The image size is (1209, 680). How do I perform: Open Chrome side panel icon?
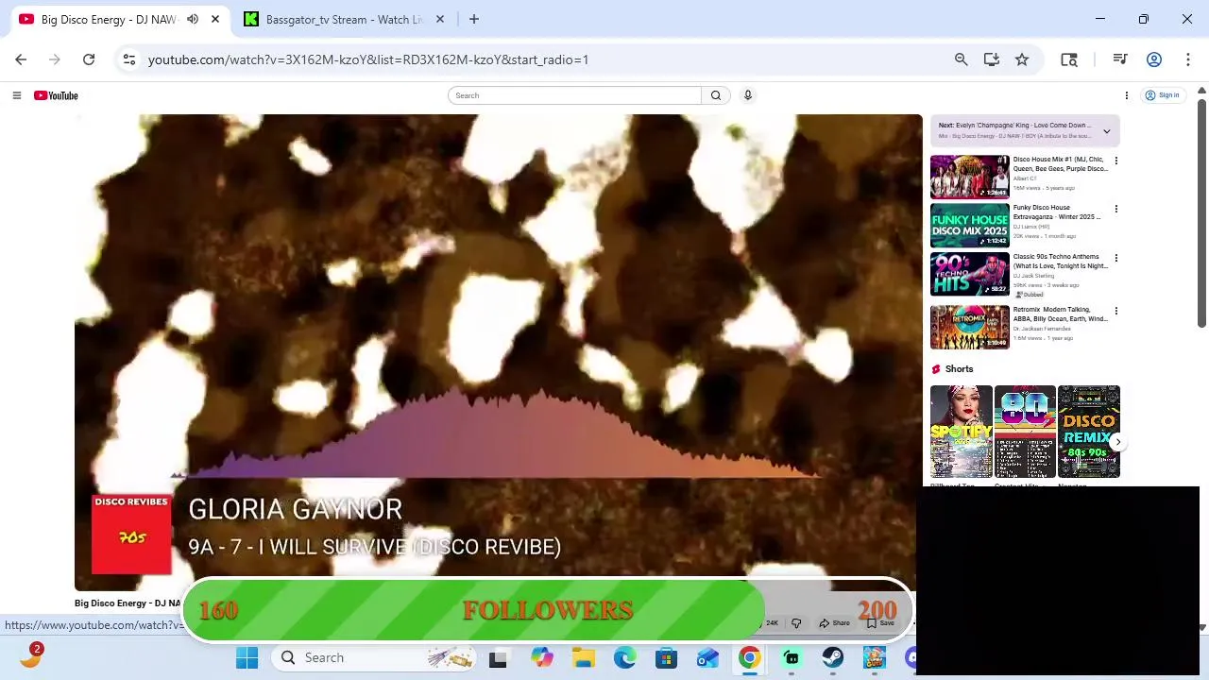[1069, 59]
